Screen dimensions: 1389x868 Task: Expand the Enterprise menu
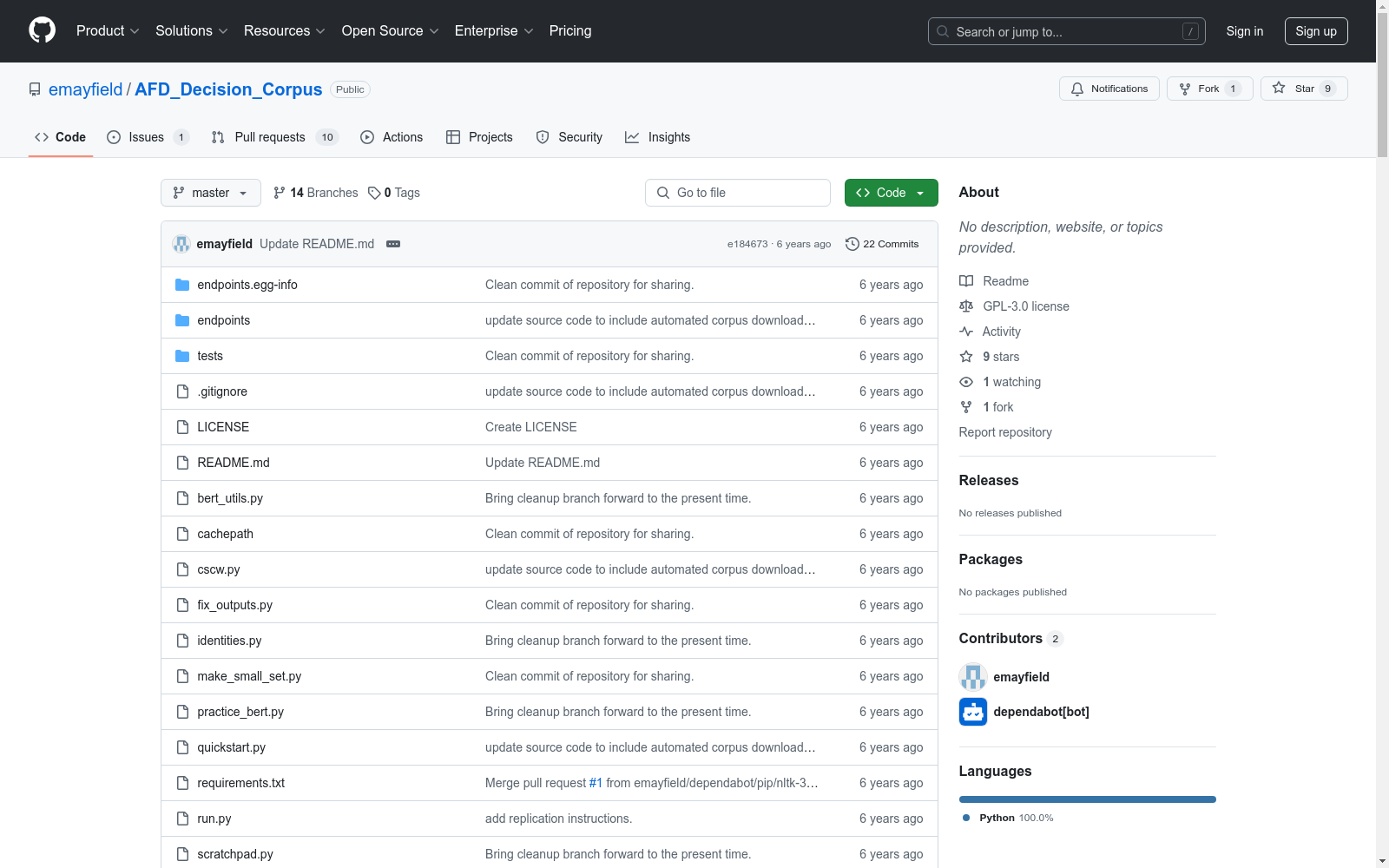[494, 31]
